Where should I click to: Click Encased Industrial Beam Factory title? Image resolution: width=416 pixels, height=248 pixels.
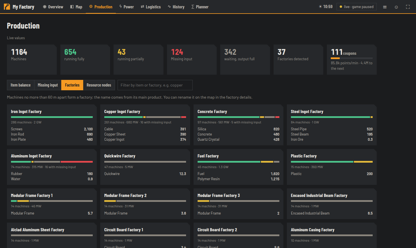click(x=319, y=196)
